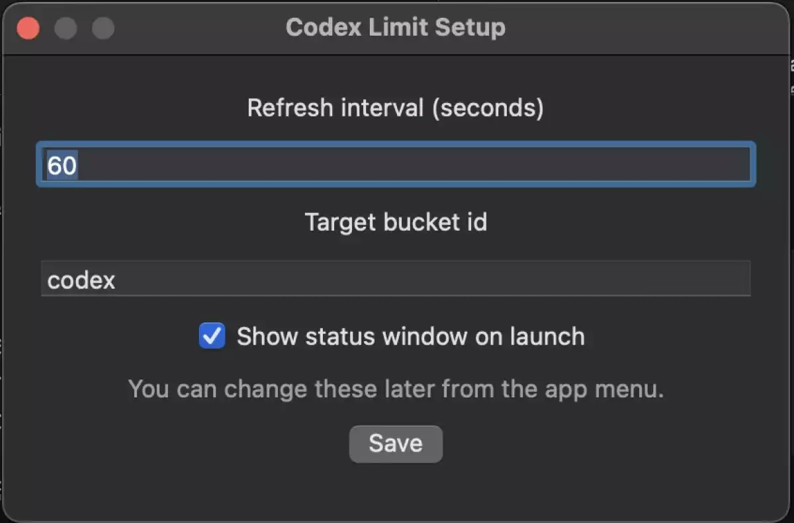The image size is (794, 523).
Task: Click the "You can change these later" hint
Action: (396, 389)
